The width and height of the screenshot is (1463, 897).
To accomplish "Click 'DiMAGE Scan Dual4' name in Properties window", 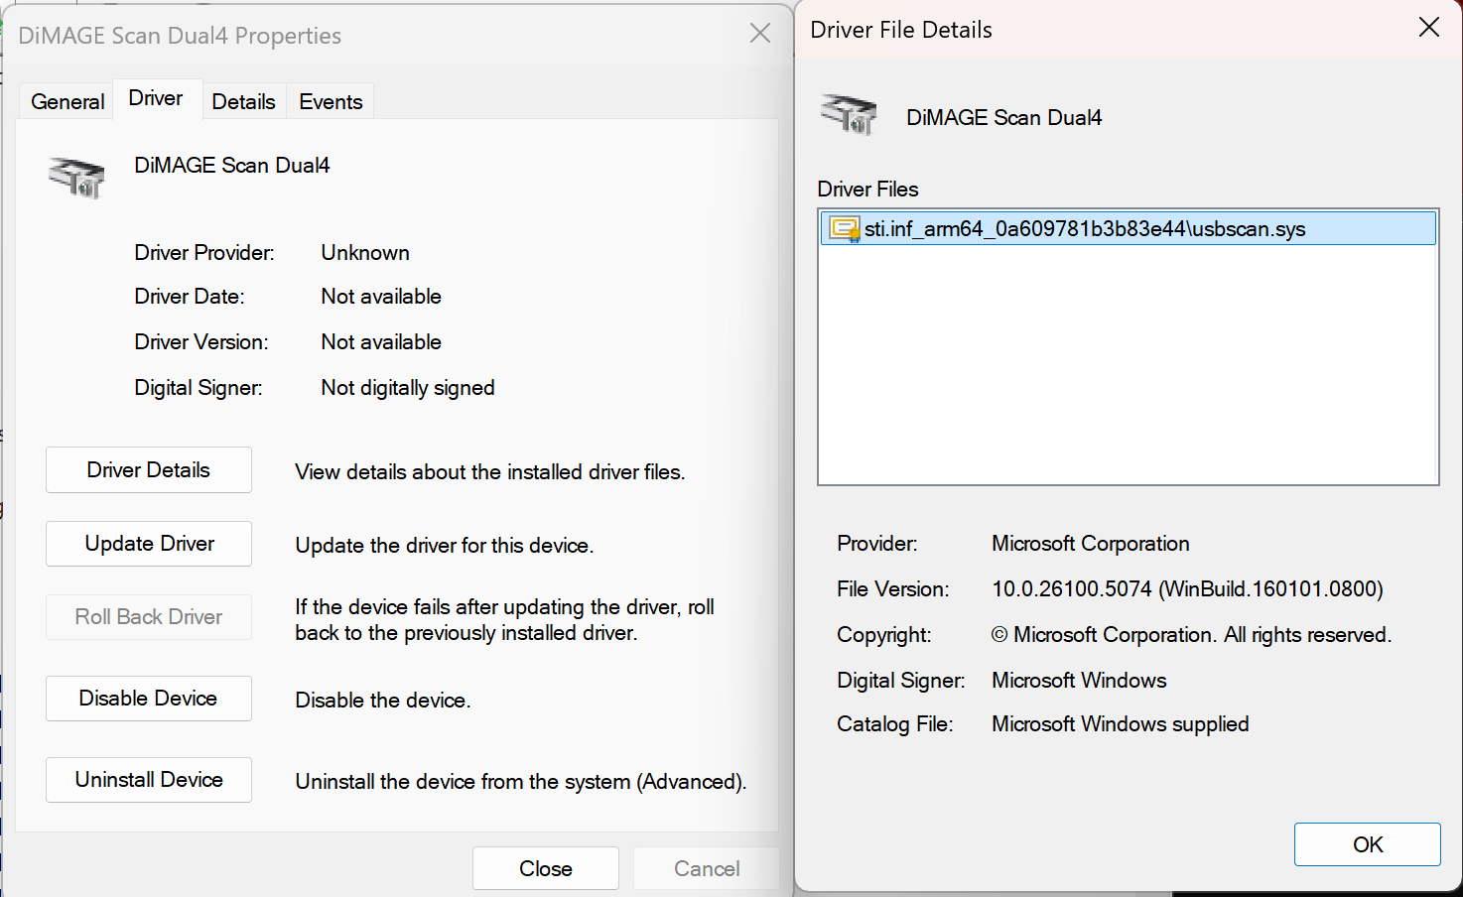I will coord(232,166).
